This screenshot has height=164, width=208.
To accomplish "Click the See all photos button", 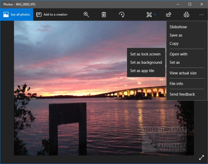I will coord(17,14).
